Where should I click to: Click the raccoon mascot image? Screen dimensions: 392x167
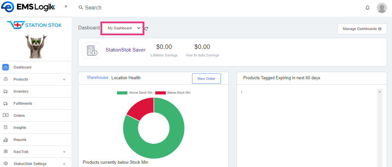(36, 46)
